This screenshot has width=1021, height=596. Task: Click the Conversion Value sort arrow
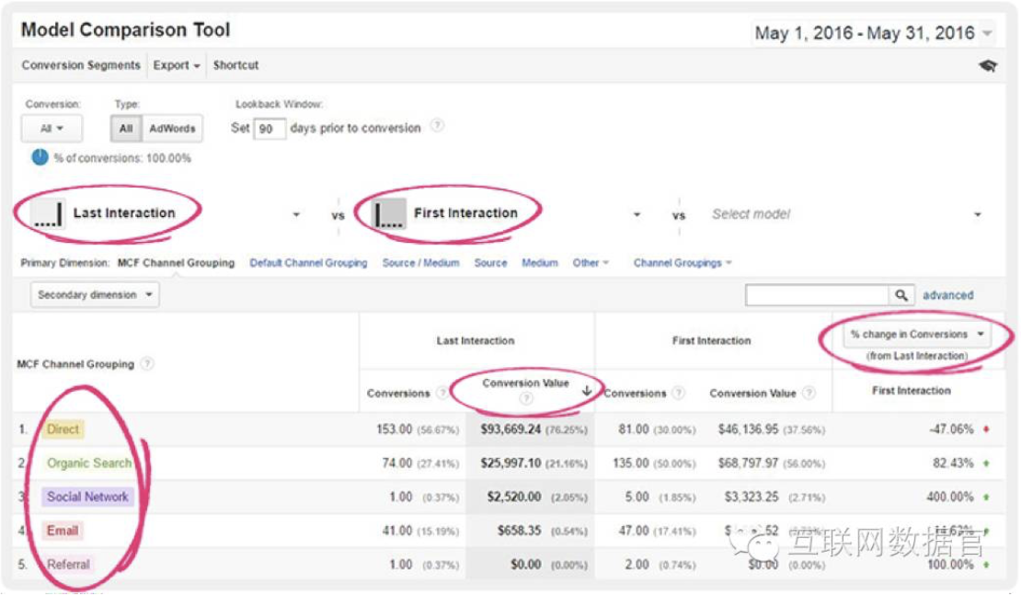(x=587, y=390)
